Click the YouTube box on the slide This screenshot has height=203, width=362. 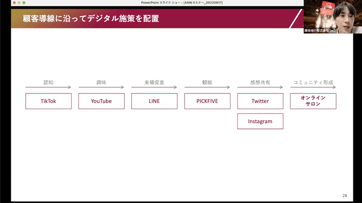click(x=101, y=101)
